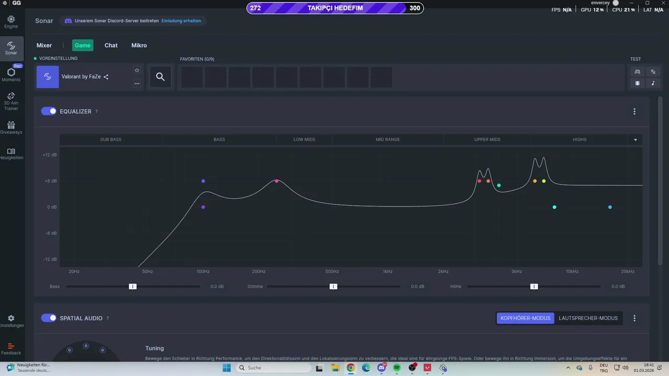Viewport: 669px width, 376px height.
Task: Click the Einladung erhalten link
Action: [x=181, y=21]
